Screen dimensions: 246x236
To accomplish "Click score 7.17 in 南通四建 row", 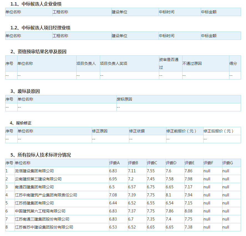I will click(x=188, y=187).
